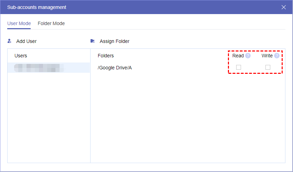This screenshot has height=172, width=293.
Task: Click the Read column label
Action: point(238,56)
